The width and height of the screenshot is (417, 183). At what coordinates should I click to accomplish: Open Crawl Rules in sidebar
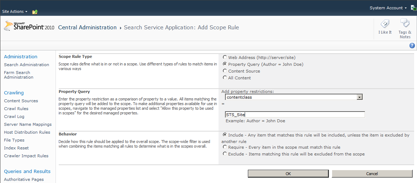(x=16, y=108)
